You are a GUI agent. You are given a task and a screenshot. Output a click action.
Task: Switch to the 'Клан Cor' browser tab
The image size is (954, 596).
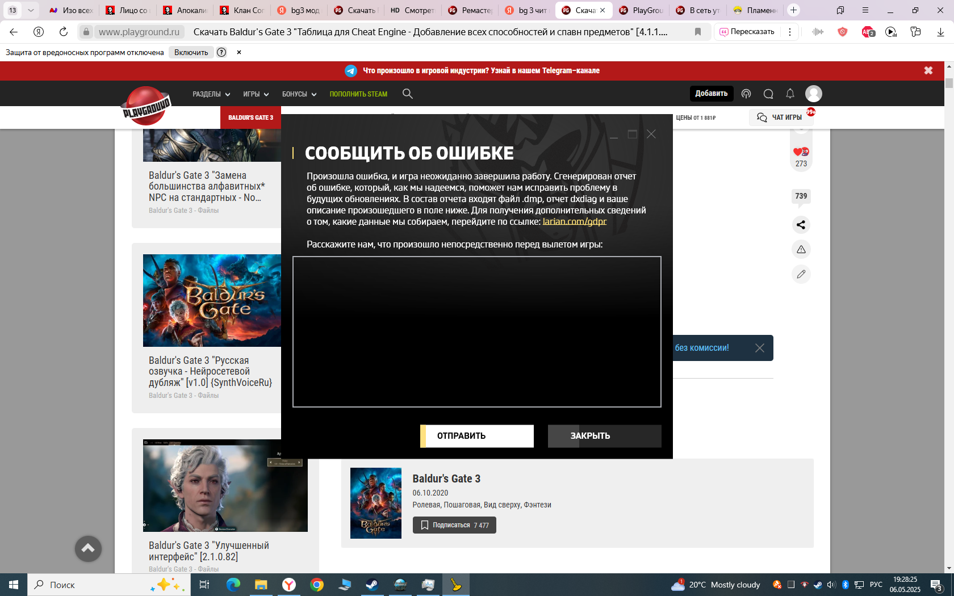point(242,10)
